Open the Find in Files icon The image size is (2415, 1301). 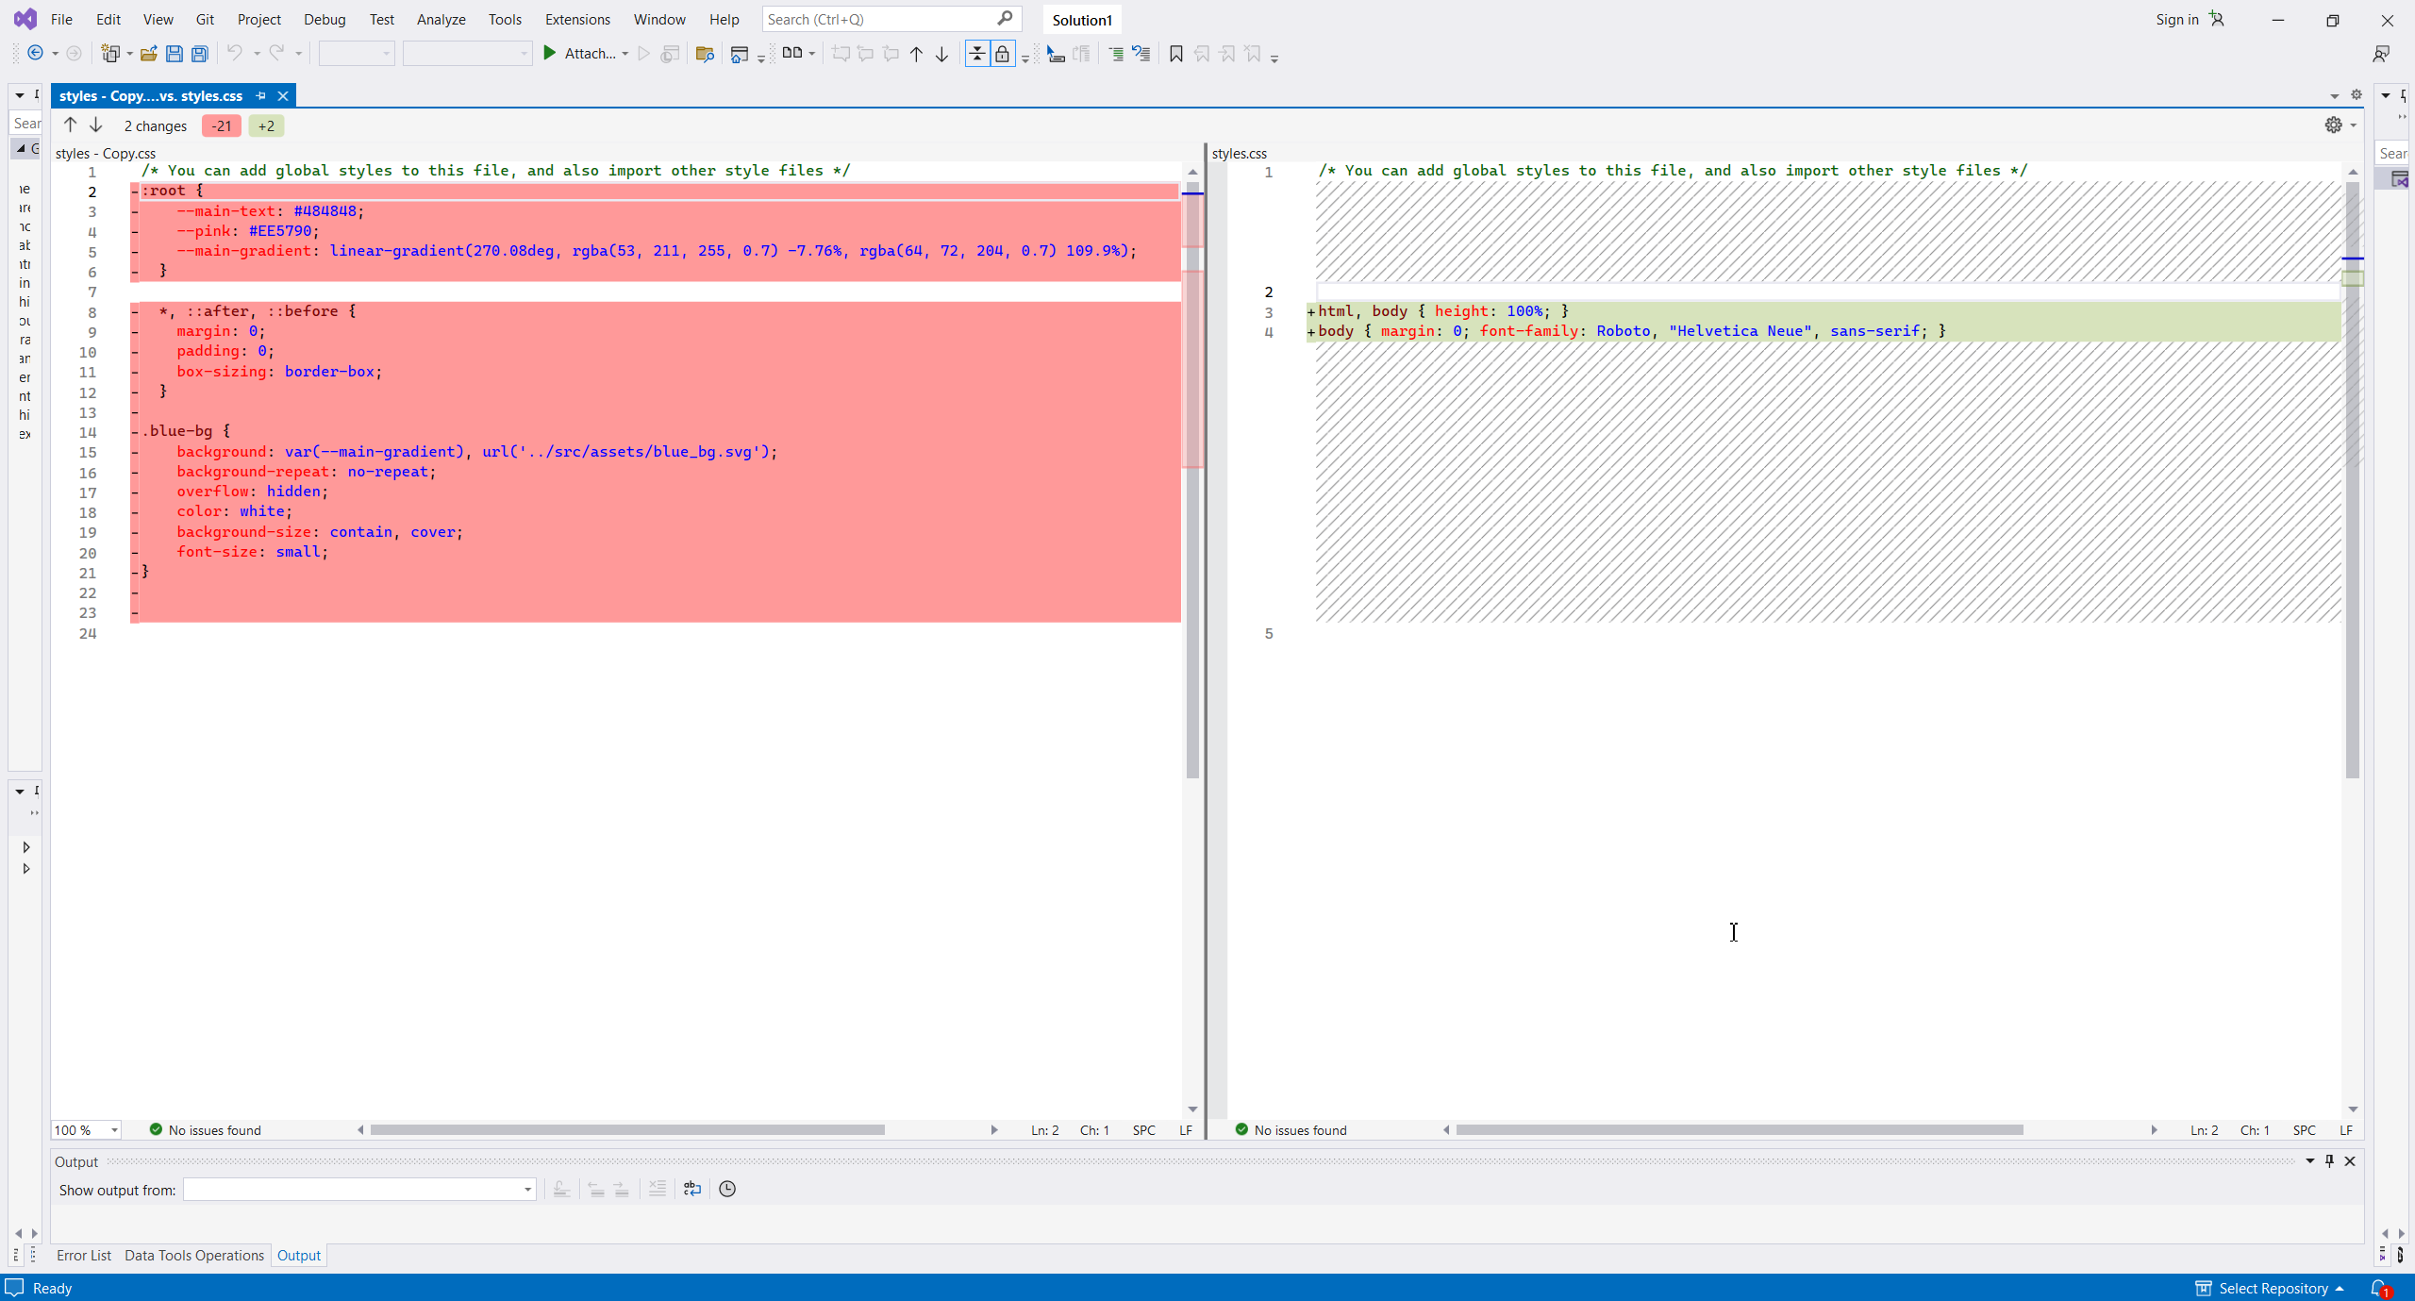coord(704,54)
